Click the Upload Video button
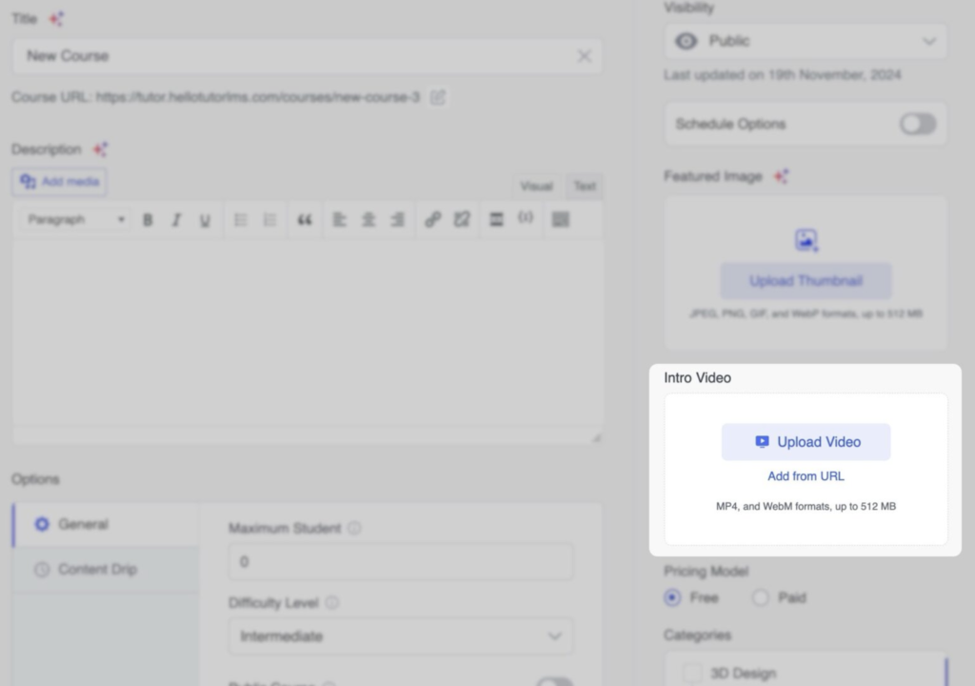Viewport: 975px width, 686px height. tap(806, 442)
